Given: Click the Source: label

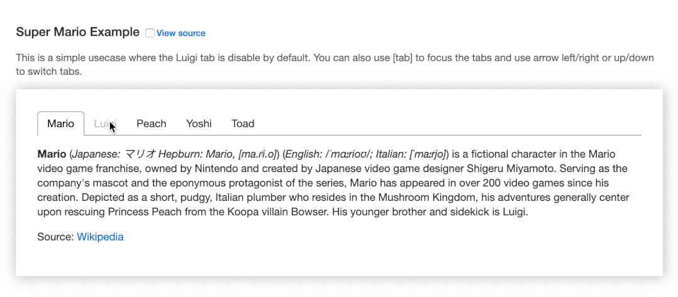Looking at the screenshot, I should click(55, 237).
